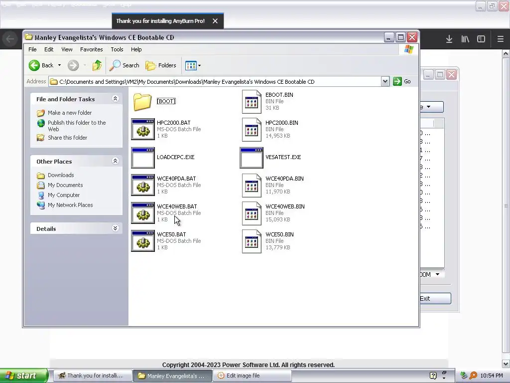This screenshot has width=510, height=383.
Task: Click the Windows flag logo in Explorer
Action: tap(409, 49)
